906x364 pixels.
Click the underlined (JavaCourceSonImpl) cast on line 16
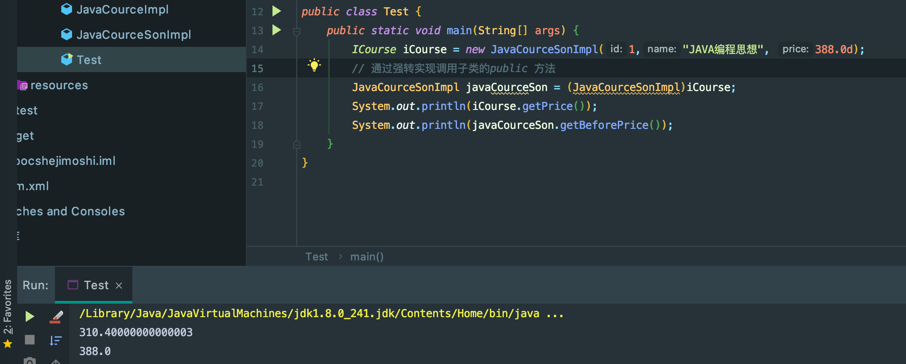[626, 87]
